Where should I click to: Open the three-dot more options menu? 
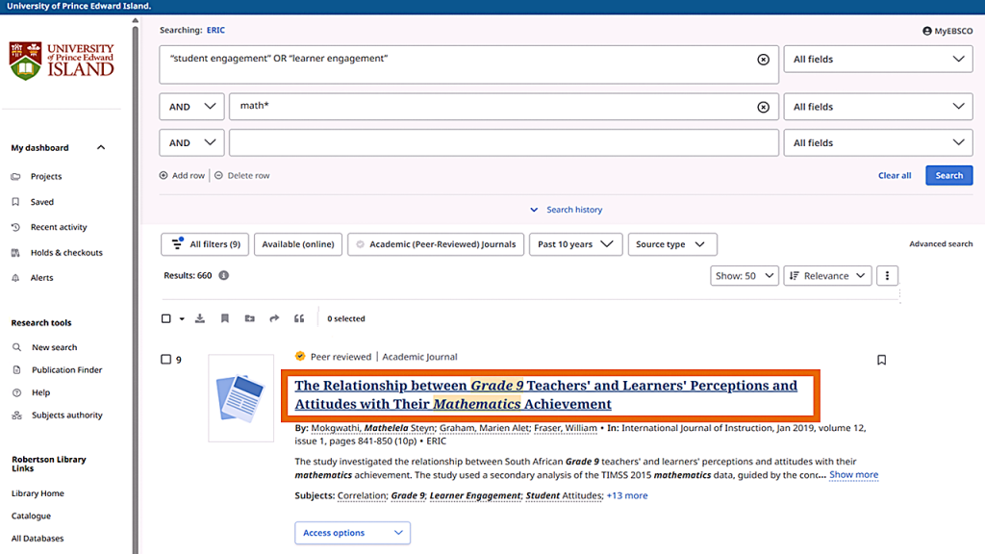886,275
